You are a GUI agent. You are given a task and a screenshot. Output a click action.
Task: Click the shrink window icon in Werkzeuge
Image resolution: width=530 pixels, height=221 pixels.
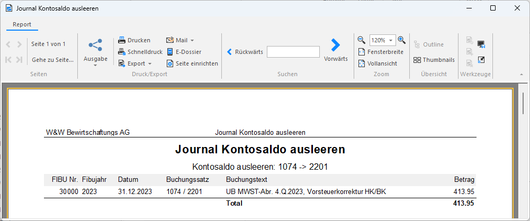pos(481,60)
